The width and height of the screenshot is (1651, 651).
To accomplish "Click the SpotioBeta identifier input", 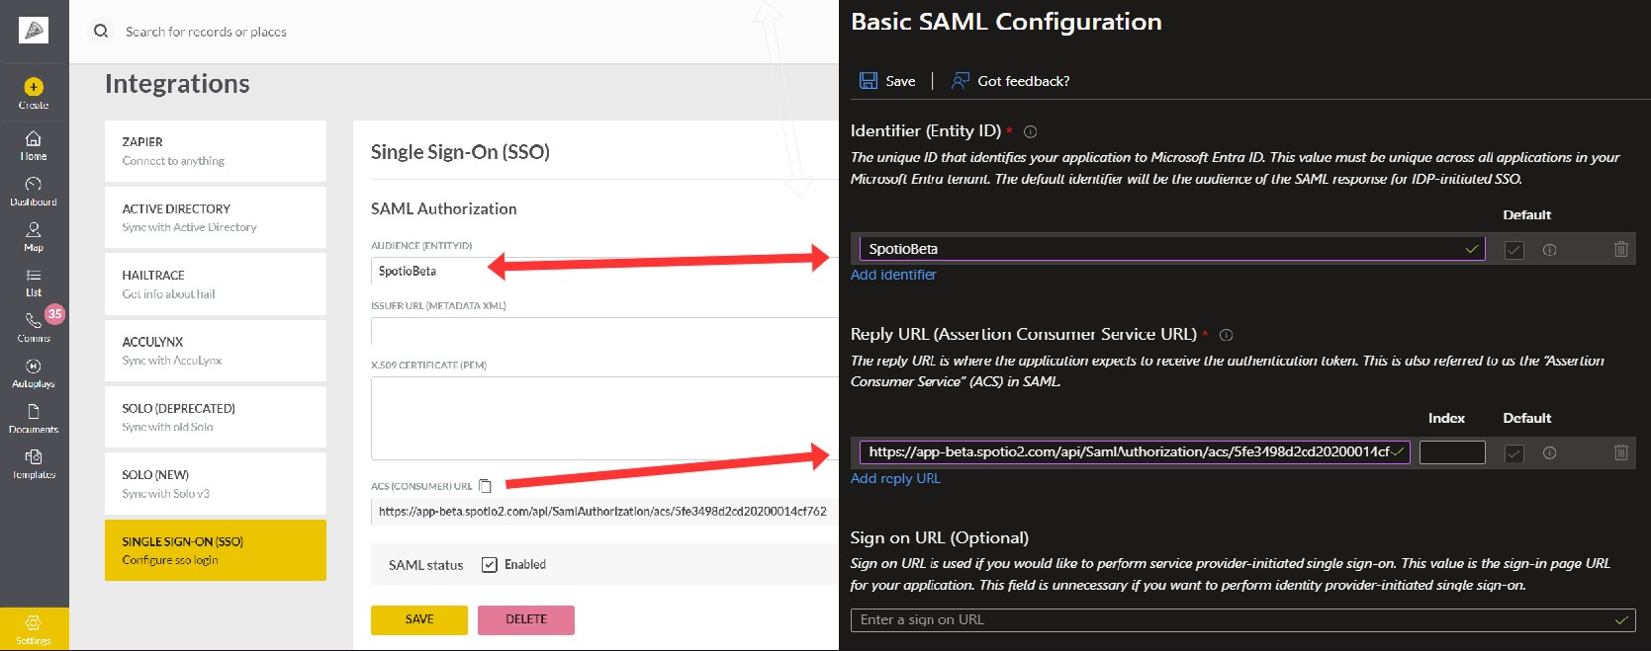I will pyautogui.click(x=1172, y=249).
